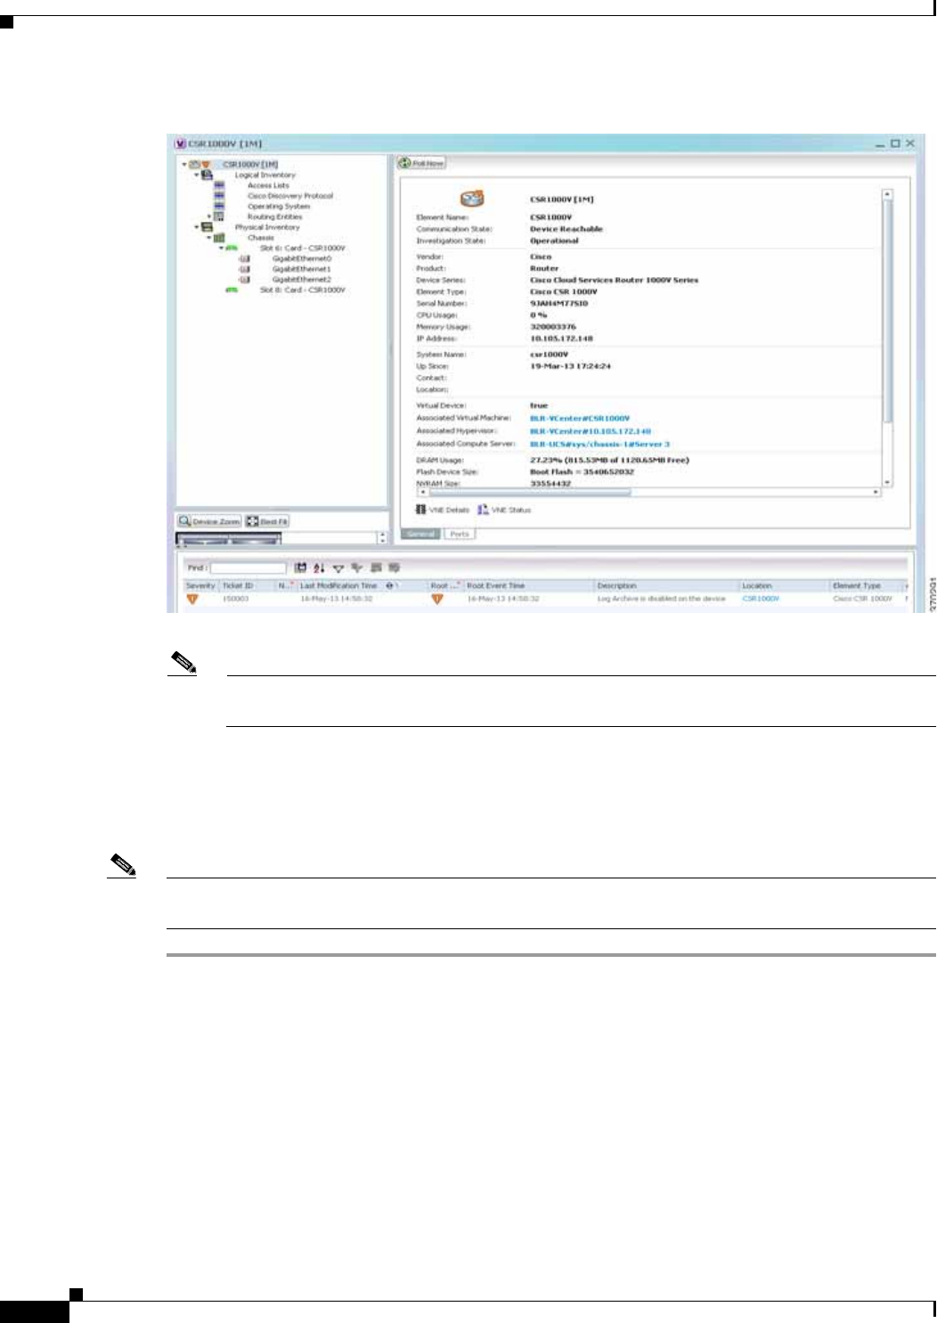Select the Chassis tree label

(261, 238)
